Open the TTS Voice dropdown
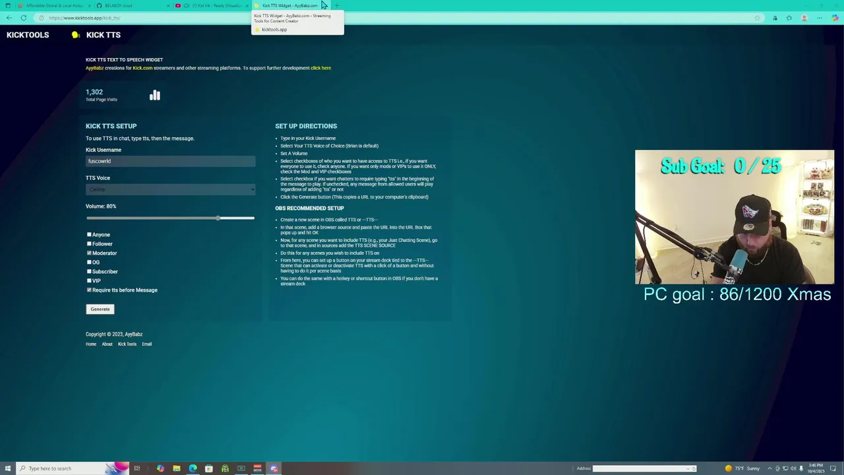 (x=170, y=189)
